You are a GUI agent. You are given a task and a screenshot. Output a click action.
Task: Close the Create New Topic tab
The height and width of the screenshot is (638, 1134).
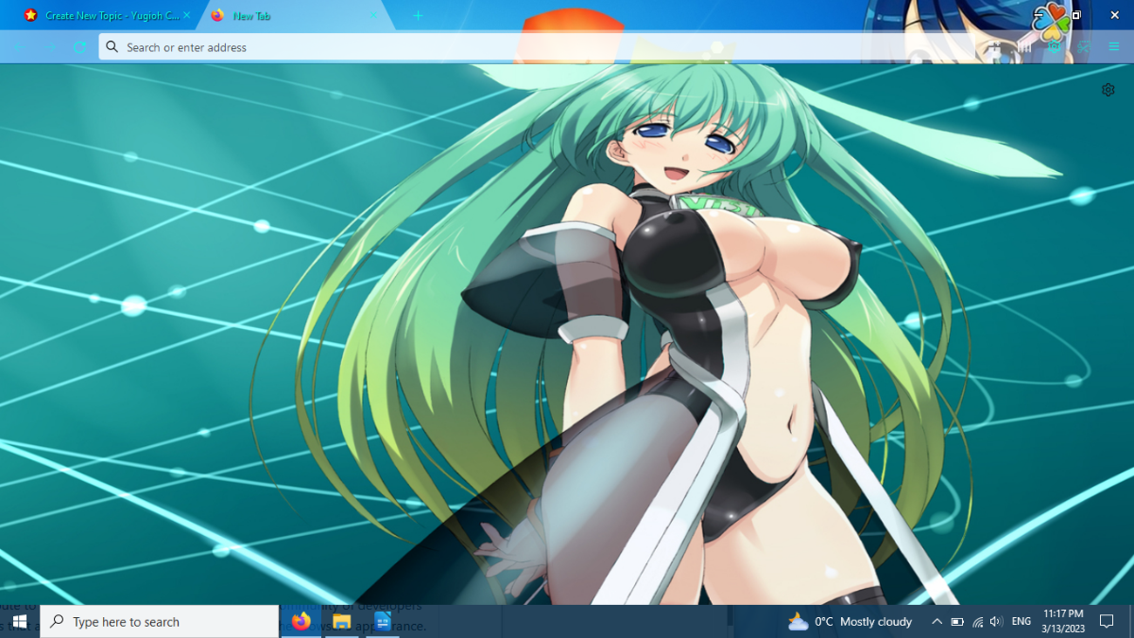coord(186,16)
